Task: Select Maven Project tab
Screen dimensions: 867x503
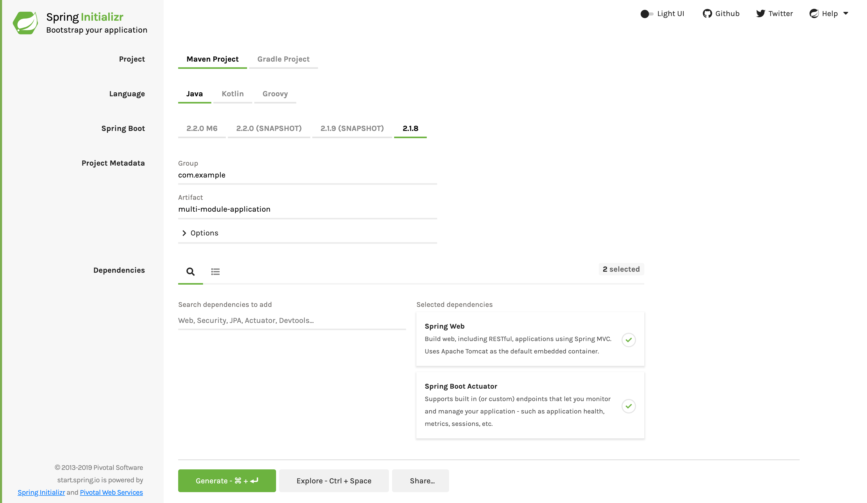Action: tap(213, 59)
